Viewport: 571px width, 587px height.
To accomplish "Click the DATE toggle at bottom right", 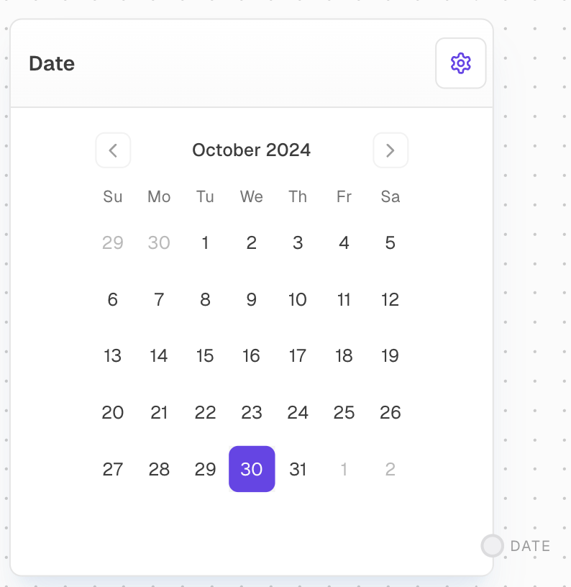I will coord(492,546).
